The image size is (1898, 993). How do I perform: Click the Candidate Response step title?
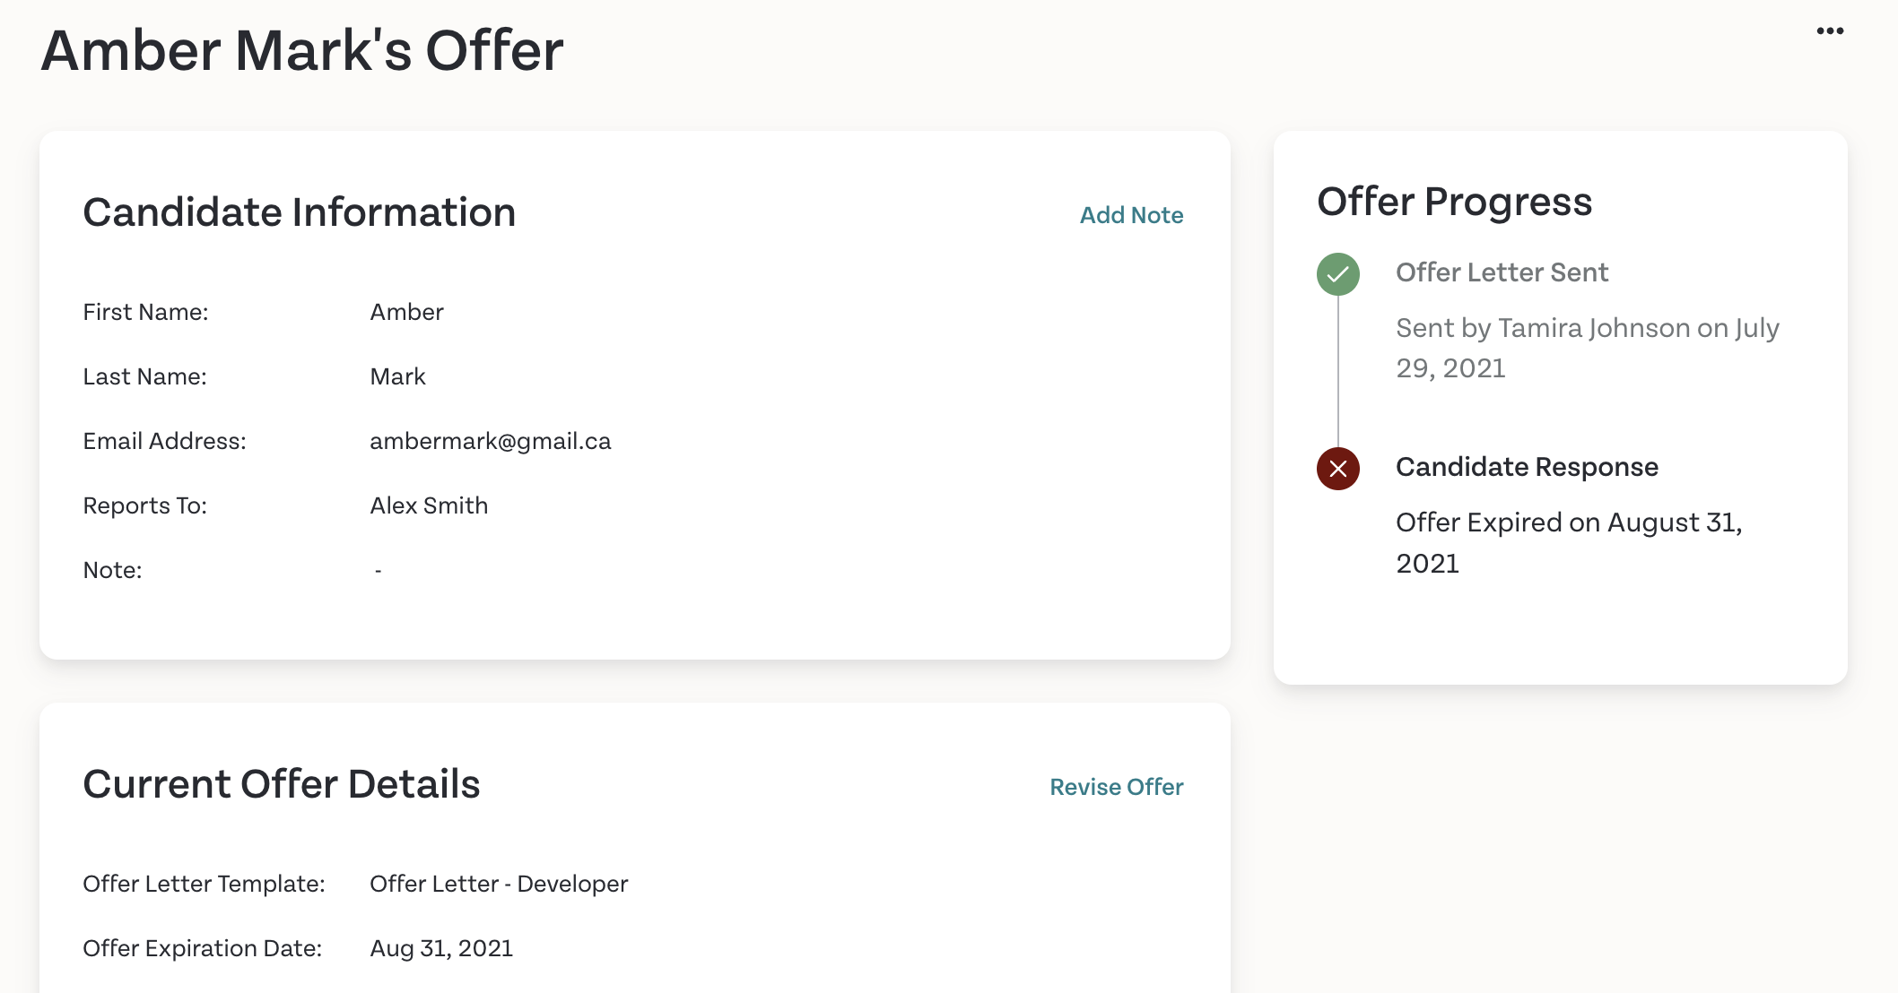(1527, 467)
